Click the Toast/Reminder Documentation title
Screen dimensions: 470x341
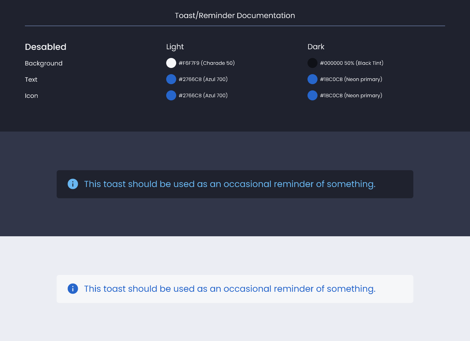tap(235, 16)
